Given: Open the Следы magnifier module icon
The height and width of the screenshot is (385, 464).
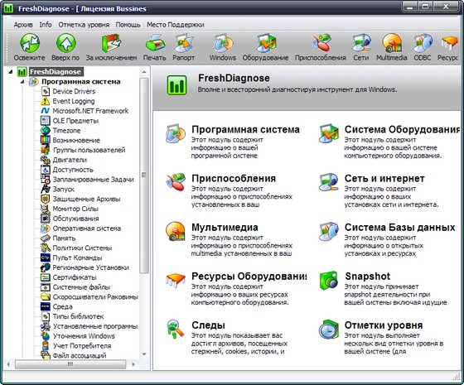Looking at the screenshot, I should [x=175, y=330].
